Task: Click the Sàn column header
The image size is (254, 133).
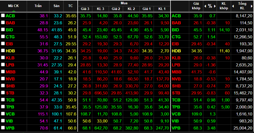Action: click(x=57, y=6)
